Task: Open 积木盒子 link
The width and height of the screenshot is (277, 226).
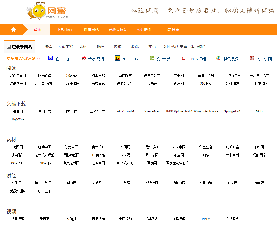Action: click(45, 191)
